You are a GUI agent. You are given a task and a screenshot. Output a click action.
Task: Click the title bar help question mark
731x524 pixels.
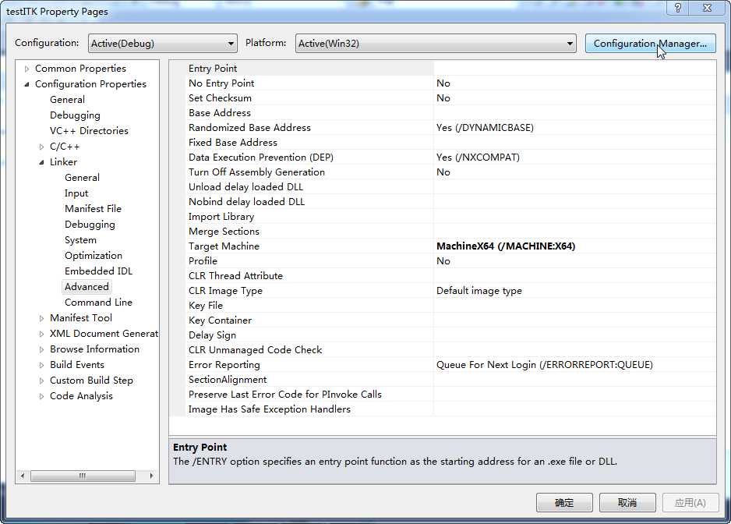678,8
